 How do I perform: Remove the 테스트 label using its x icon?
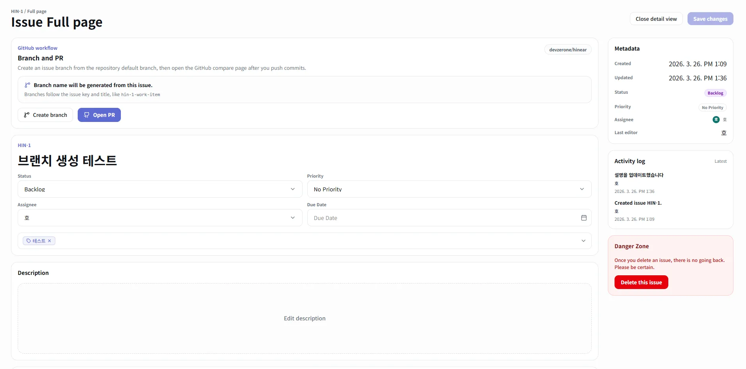coord(49,241)
